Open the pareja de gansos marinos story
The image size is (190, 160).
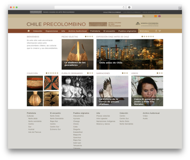click(112, 91)
